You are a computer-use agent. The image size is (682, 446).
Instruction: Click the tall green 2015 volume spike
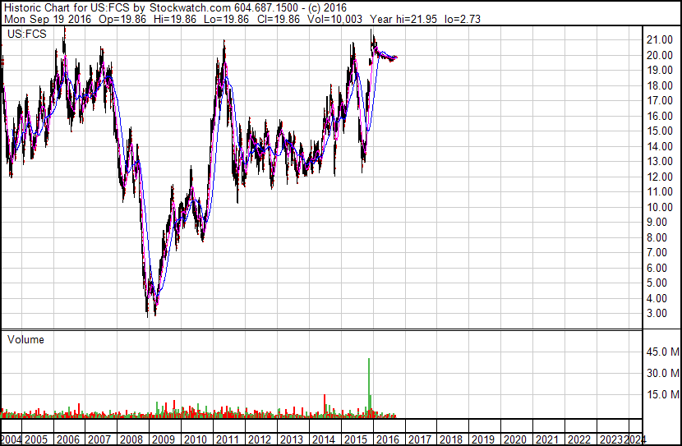[369, 384]
